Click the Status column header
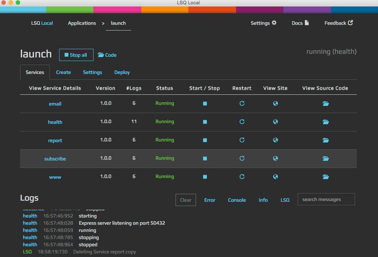The width and height of the screenshot is (378, 257). pyautogui.click(x=165, y=88)
